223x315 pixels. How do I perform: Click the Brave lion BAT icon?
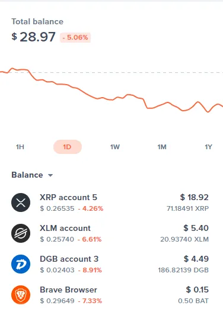[x=21, y=295]
